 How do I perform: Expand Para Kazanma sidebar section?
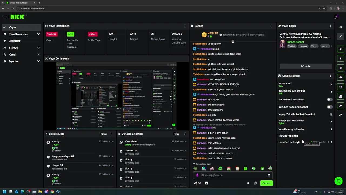38,34
